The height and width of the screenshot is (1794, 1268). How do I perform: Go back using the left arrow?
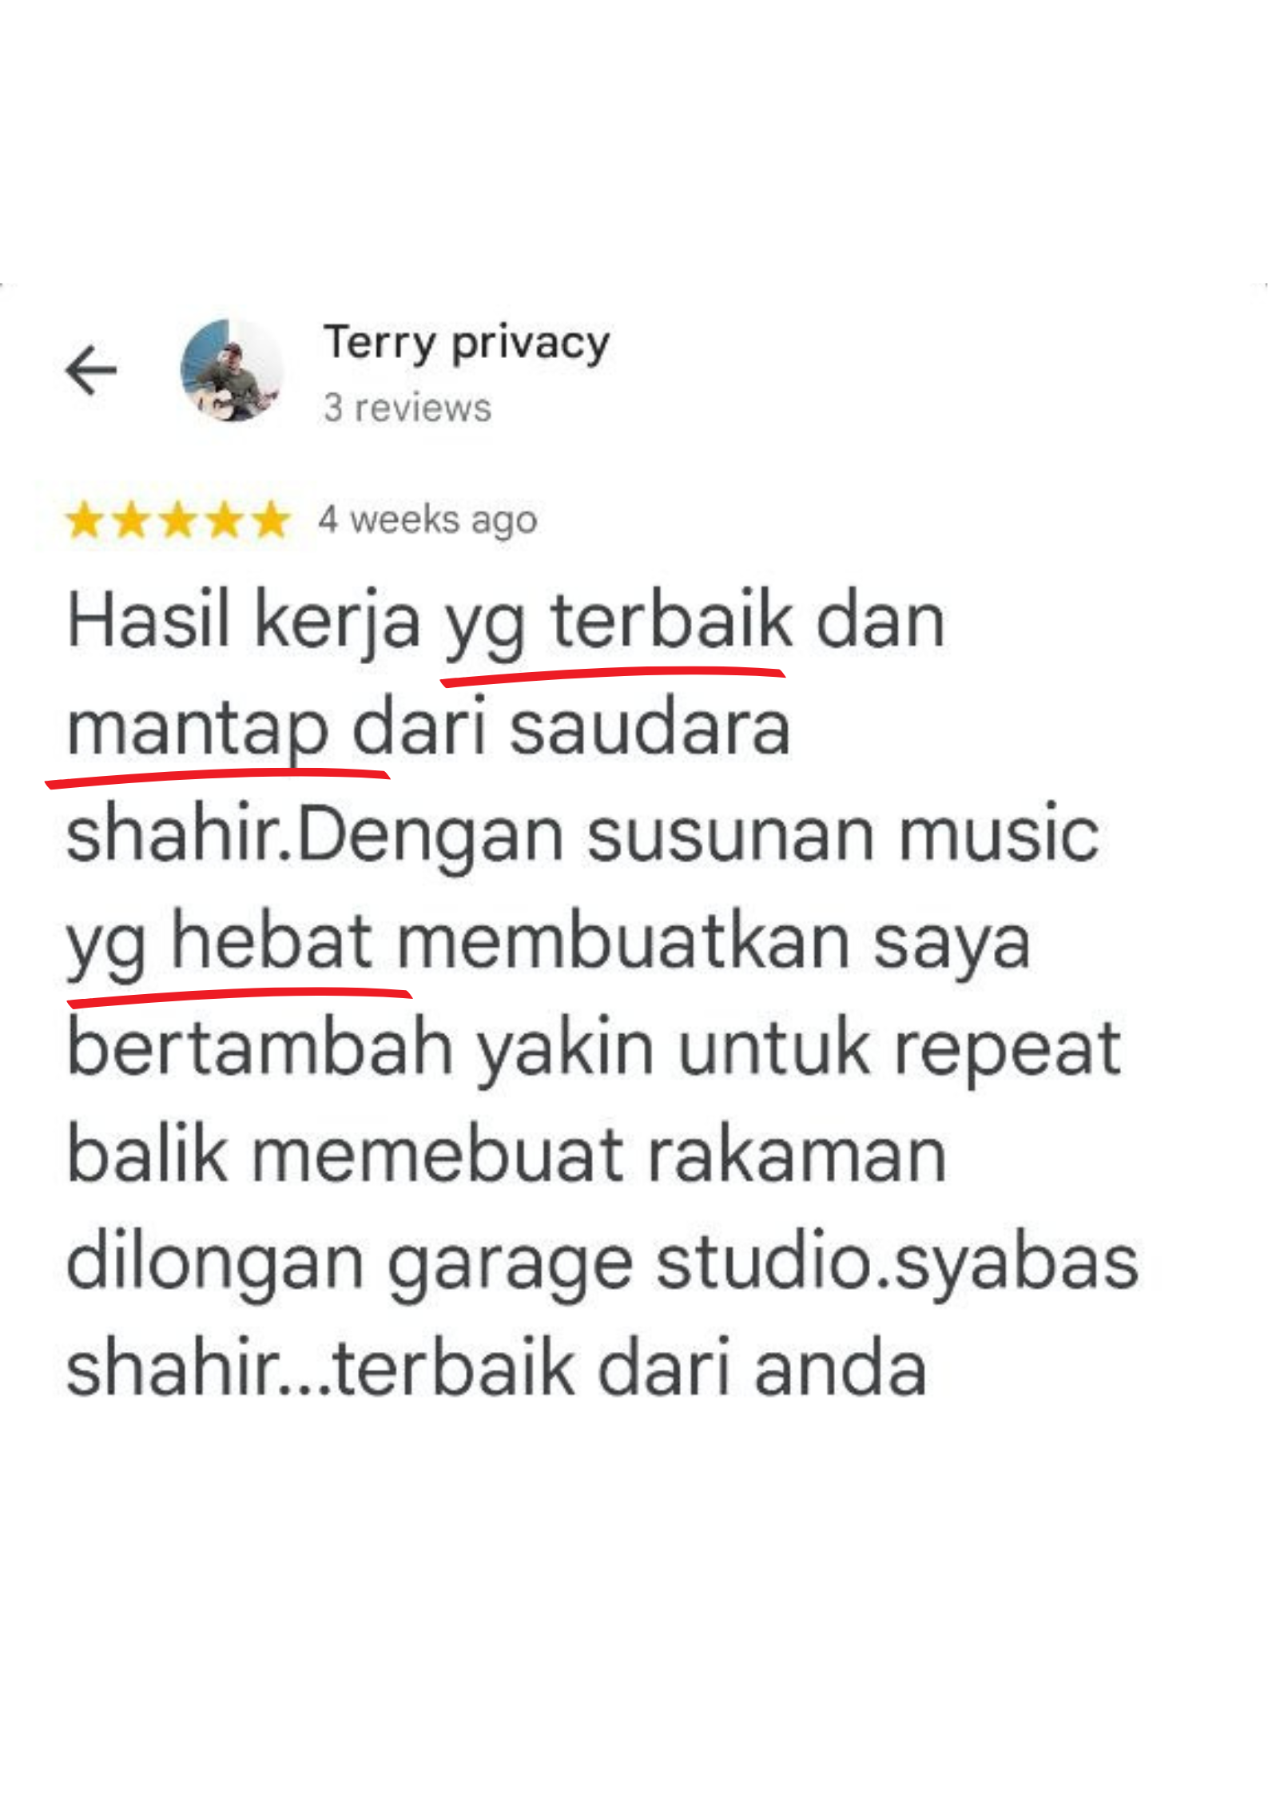pos(91,370)
